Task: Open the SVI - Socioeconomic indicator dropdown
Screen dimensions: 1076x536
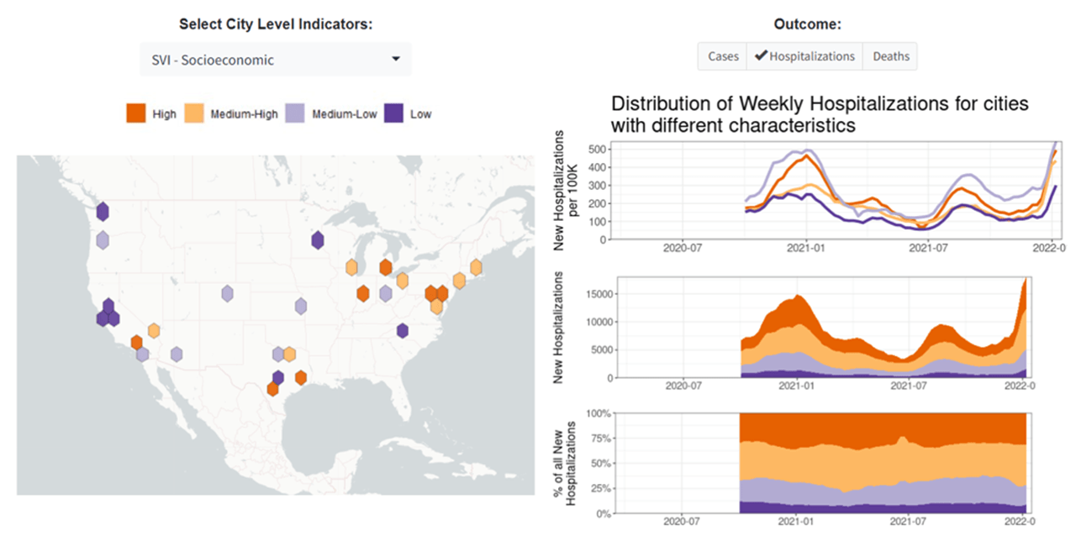Action: click(x=276, y=60)
